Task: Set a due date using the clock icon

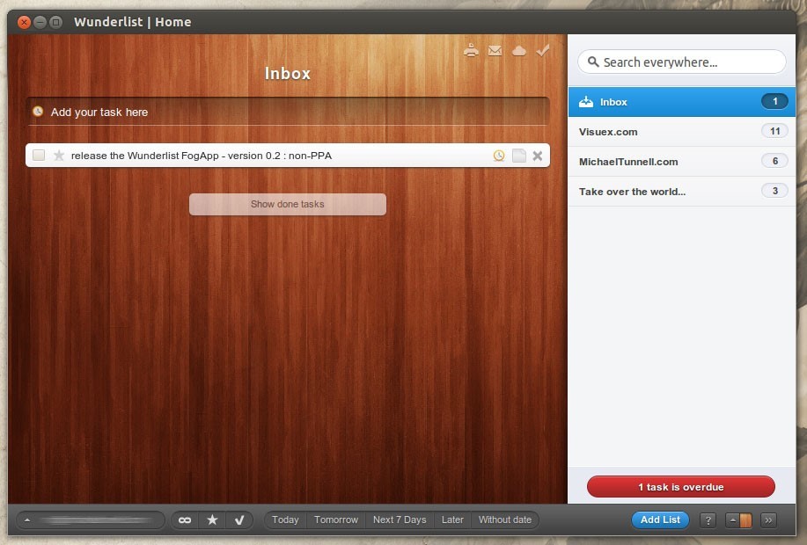Action: point(498,156)
